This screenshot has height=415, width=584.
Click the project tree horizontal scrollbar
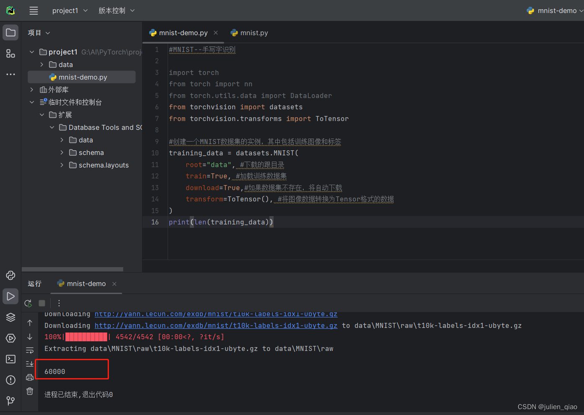[x=72, y=269]
